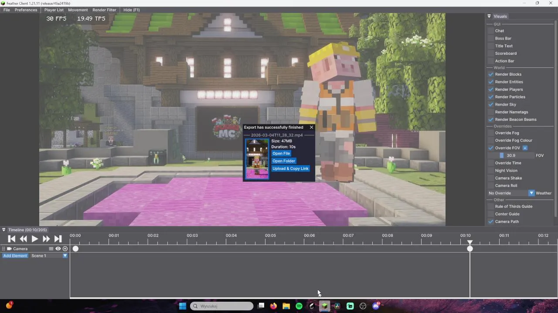Collapse the Visuals panel triangle
Image resolution: width=558 pixels, height=313 pixels.
[489, 17]
